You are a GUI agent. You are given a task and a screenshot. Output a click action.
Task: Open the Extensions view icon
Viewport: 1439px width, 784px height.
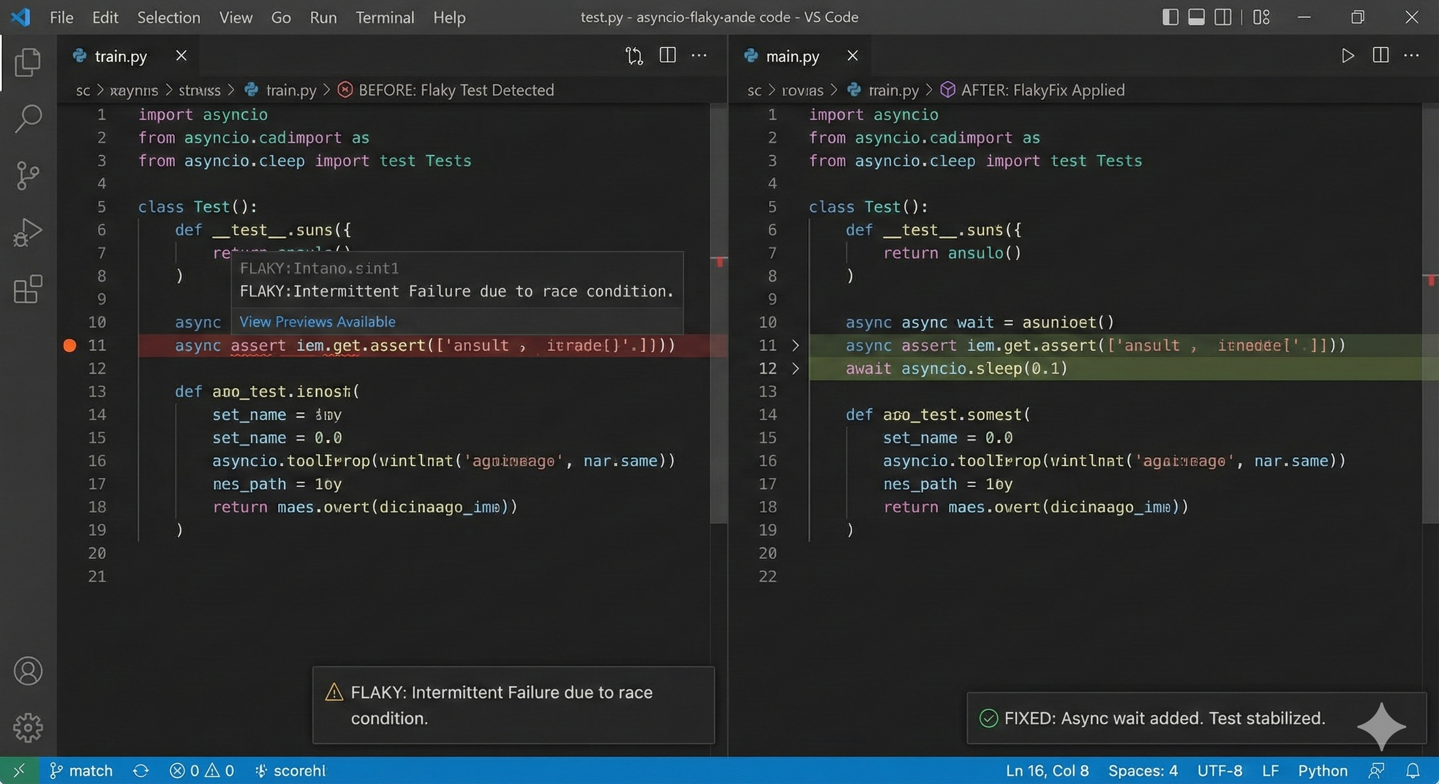pos(28,289)
